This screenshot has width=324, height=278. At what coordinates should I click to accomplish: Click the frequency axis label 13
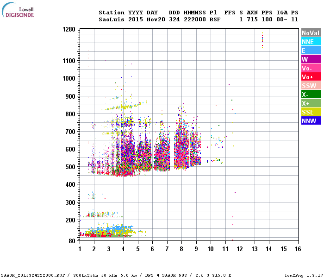pos(255,249)
